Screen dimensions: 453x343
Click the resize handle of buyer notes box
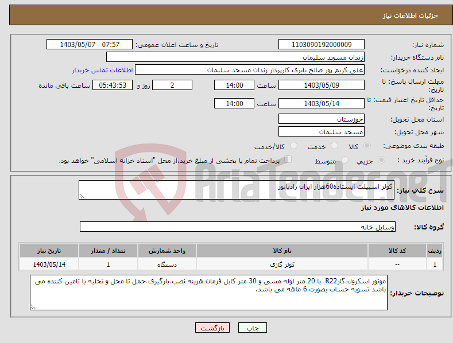33,307
